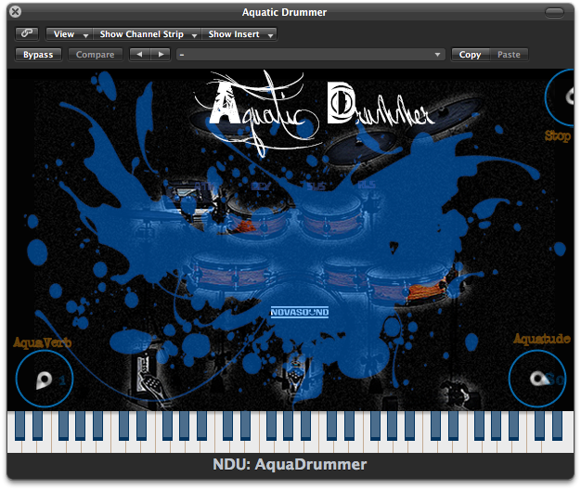This screenshot has width=581, height=490.
Task: Go to previous preset with left arrow
Action: click(140, 55)
